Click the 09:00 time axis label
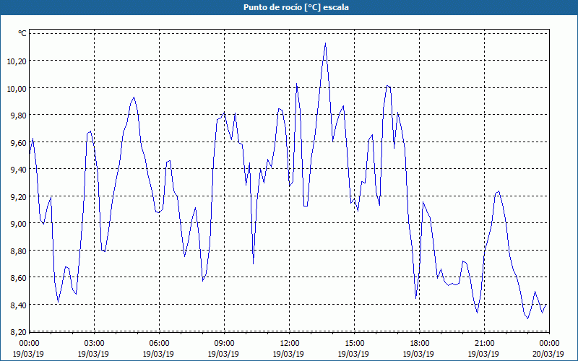This screenshot has width=578, height=361. tap(224, 344)
